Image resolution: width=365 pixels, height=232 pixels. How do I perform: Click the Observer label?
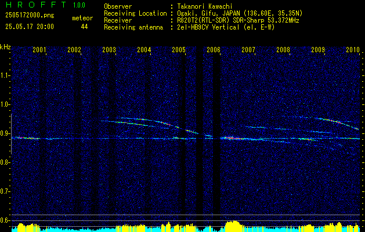point(118,6)
